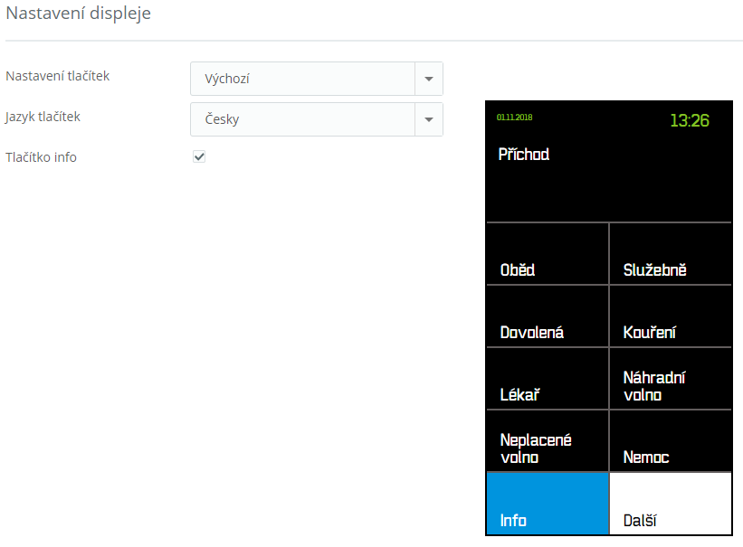Click the blue Info button
This screenshot has height=547, width=743.
(548, 504)
